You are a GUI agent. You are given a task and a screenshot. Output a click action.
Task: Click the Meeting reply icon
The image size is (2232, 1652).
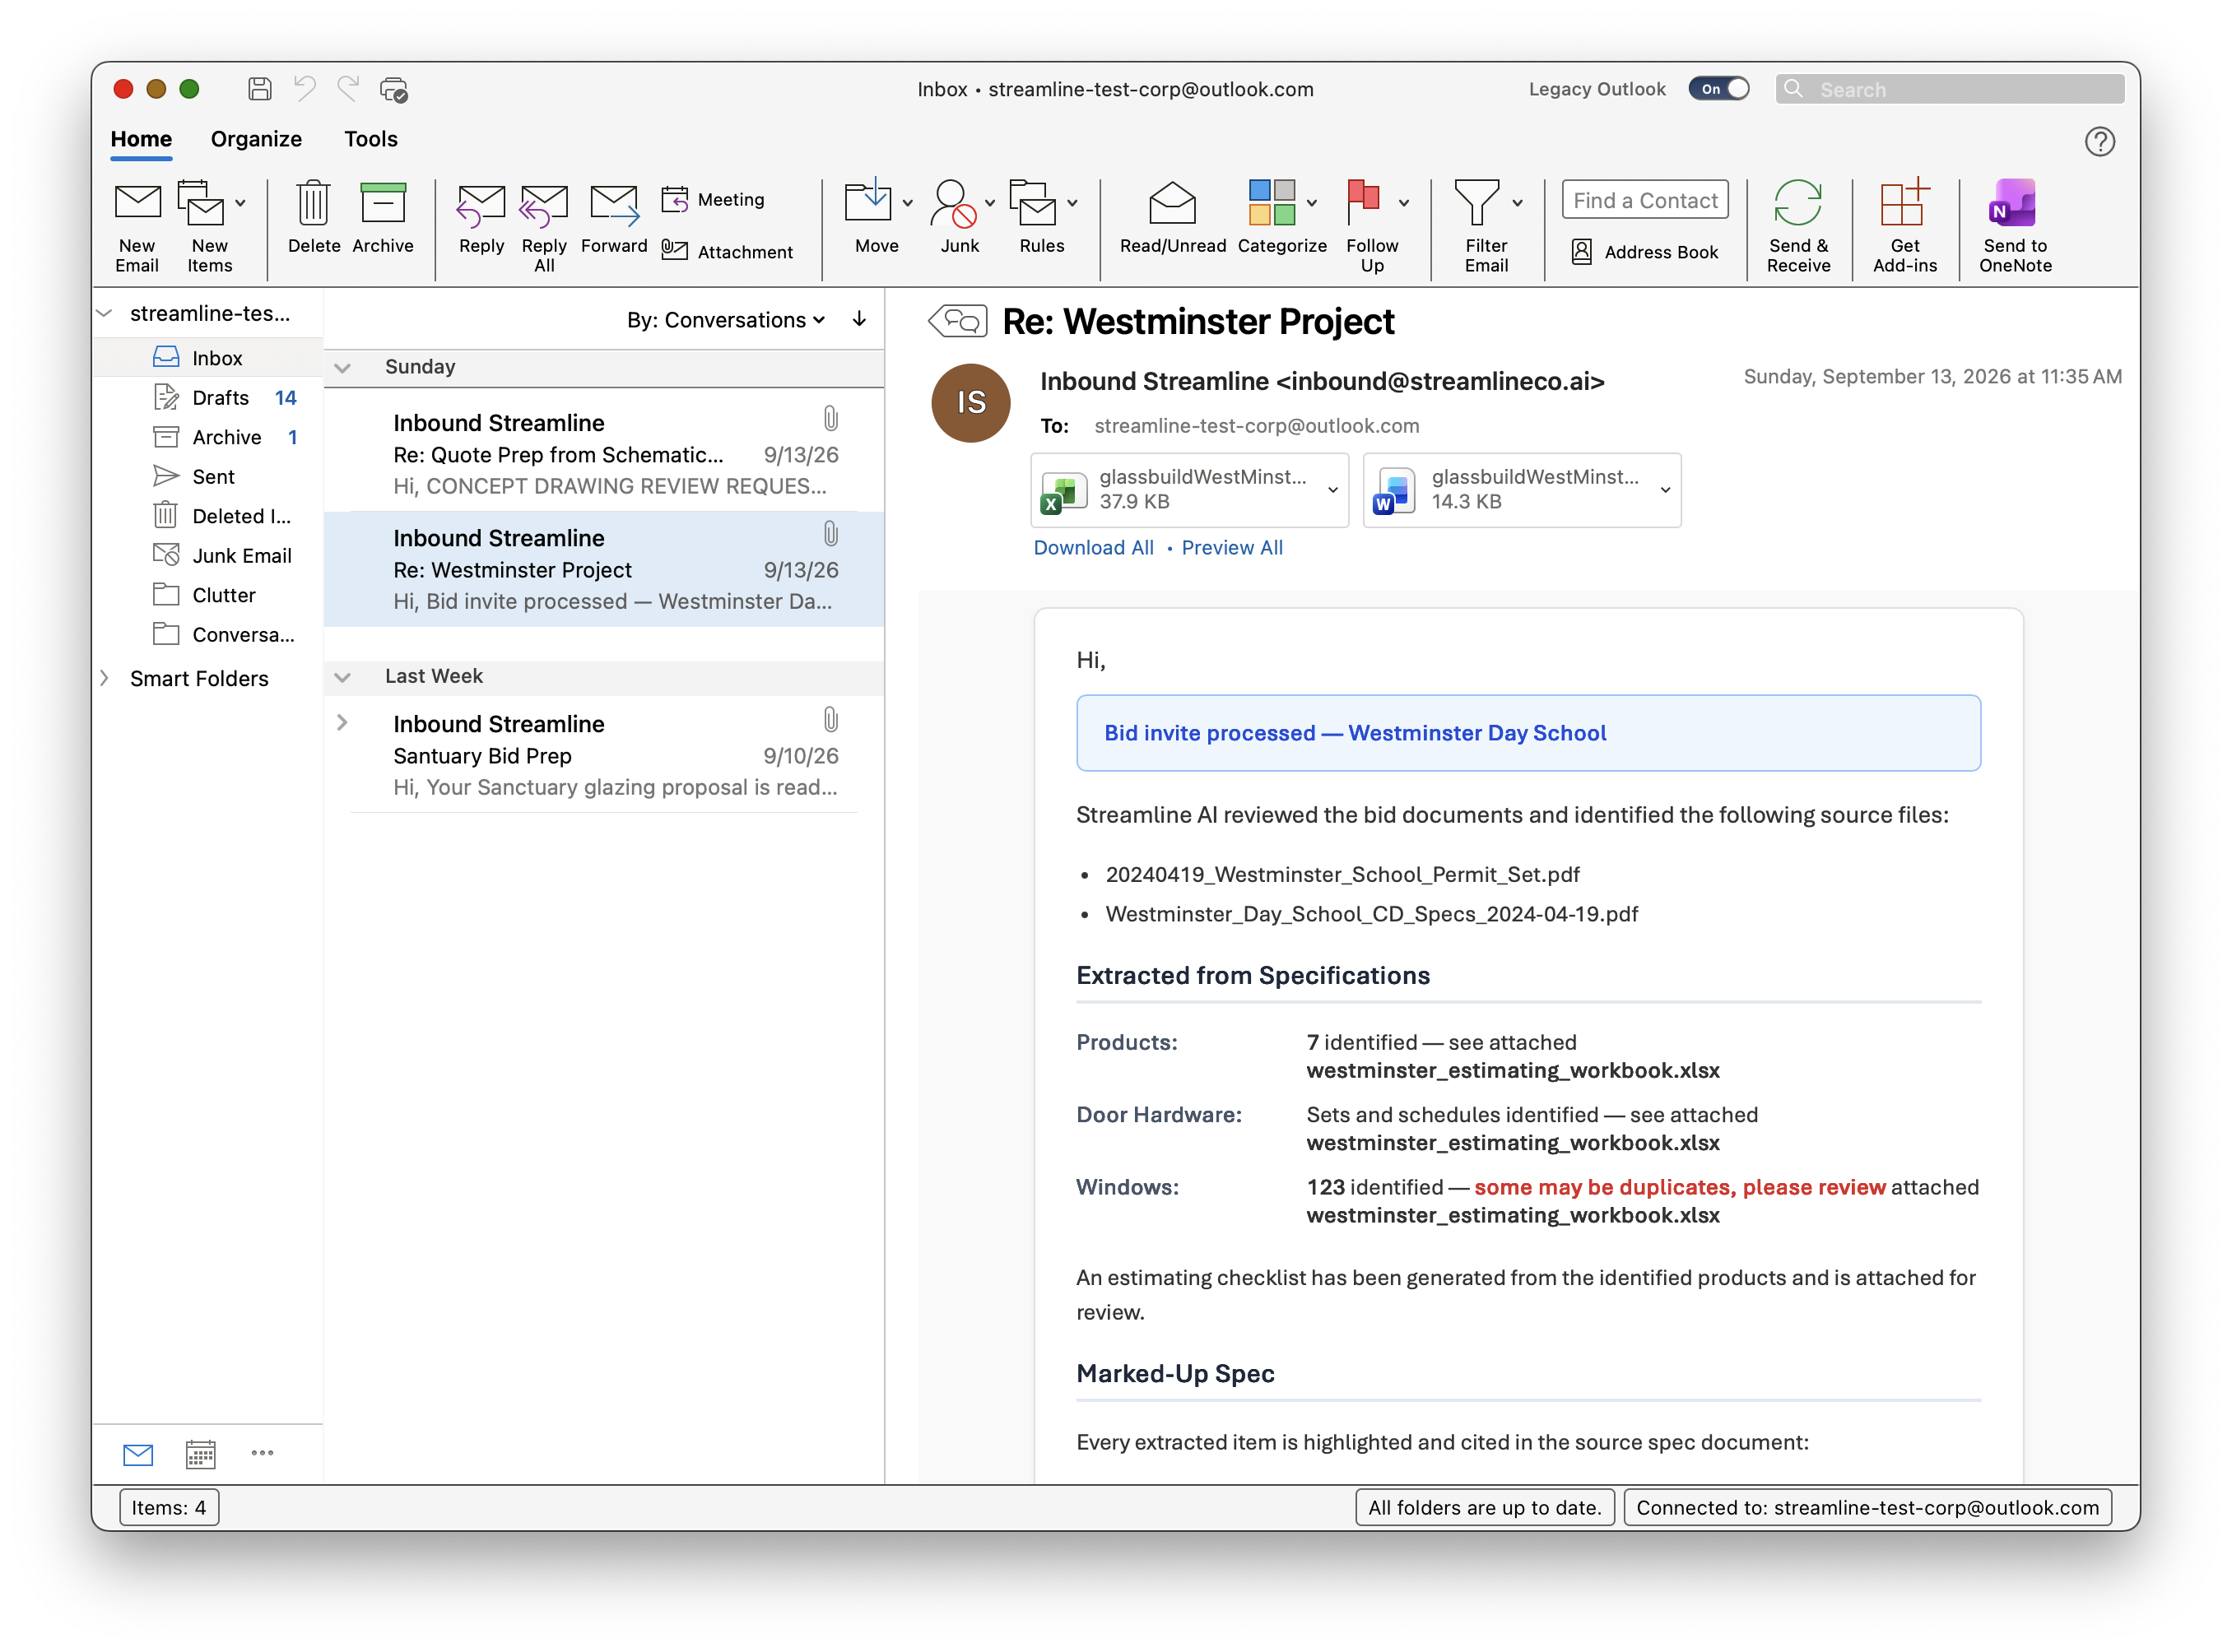click(x=674, y=199)
